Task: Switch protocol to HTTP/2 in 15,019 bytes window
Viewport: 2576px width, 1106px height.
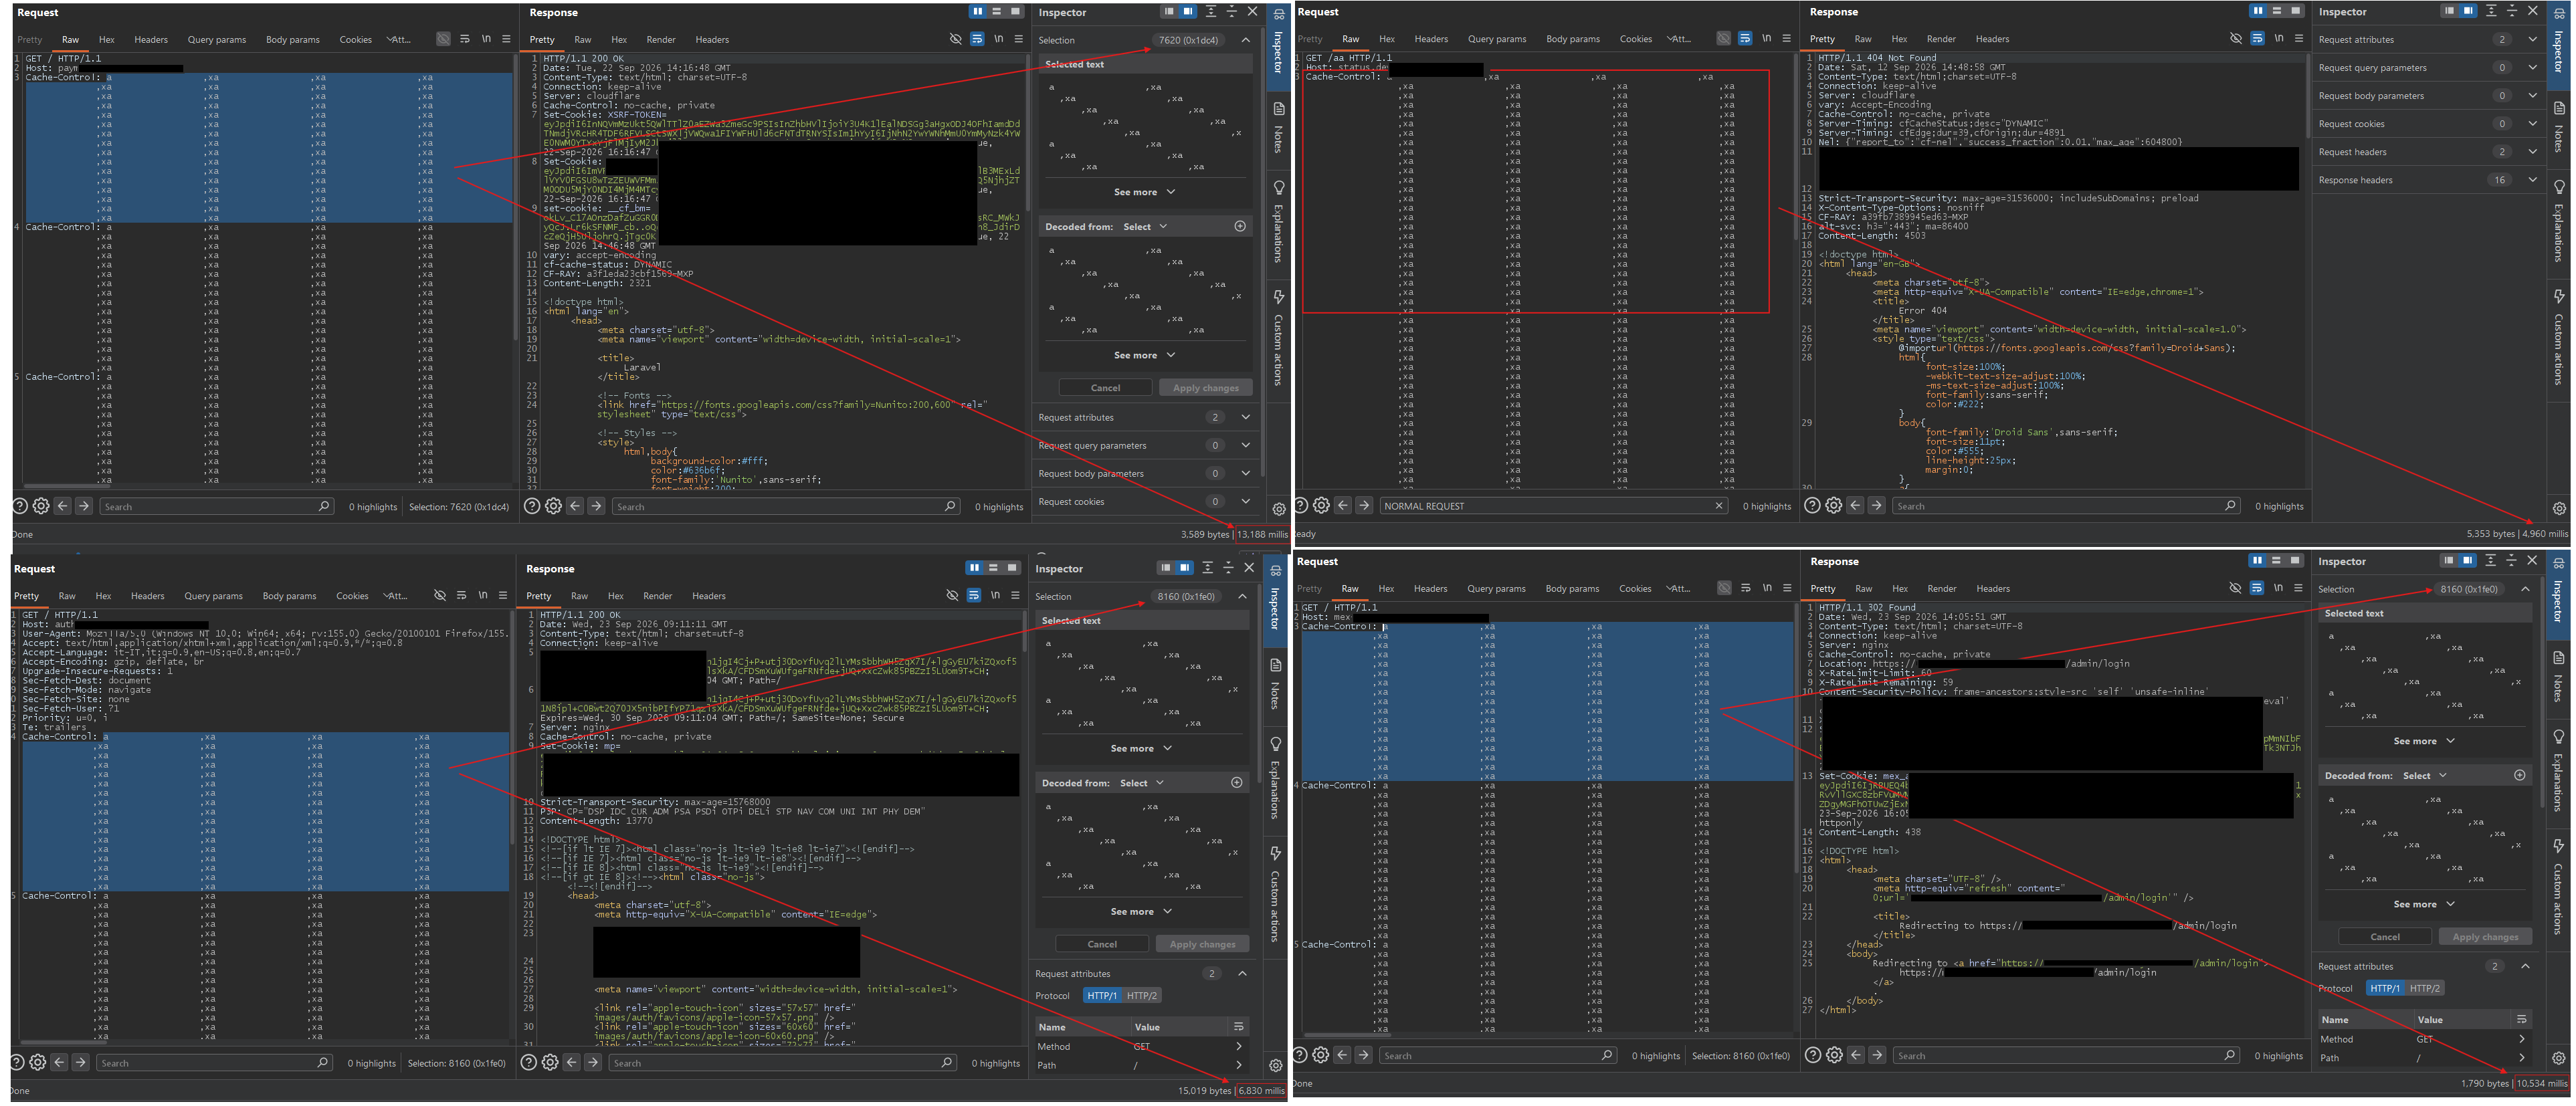Action: [x=1141, y=995]
